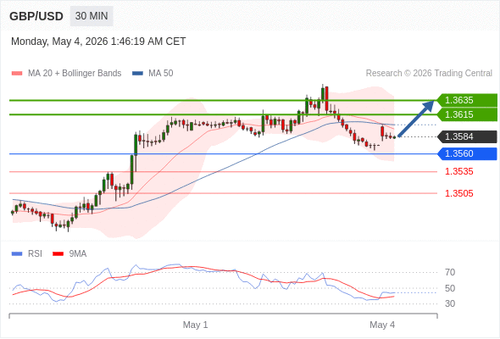
Task: Click the Research Trading Central copyright text
Action: point(429,74)
